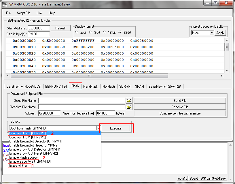Screen dimensions: 235x184
Task: Choose Disable BrownOut Detector (GPNVM1) script
Action: [55, 141]
